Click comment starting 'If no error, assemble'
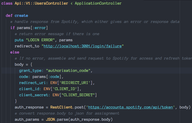Image resolution: width=192 pixels, height=123 pixels. 103,58
